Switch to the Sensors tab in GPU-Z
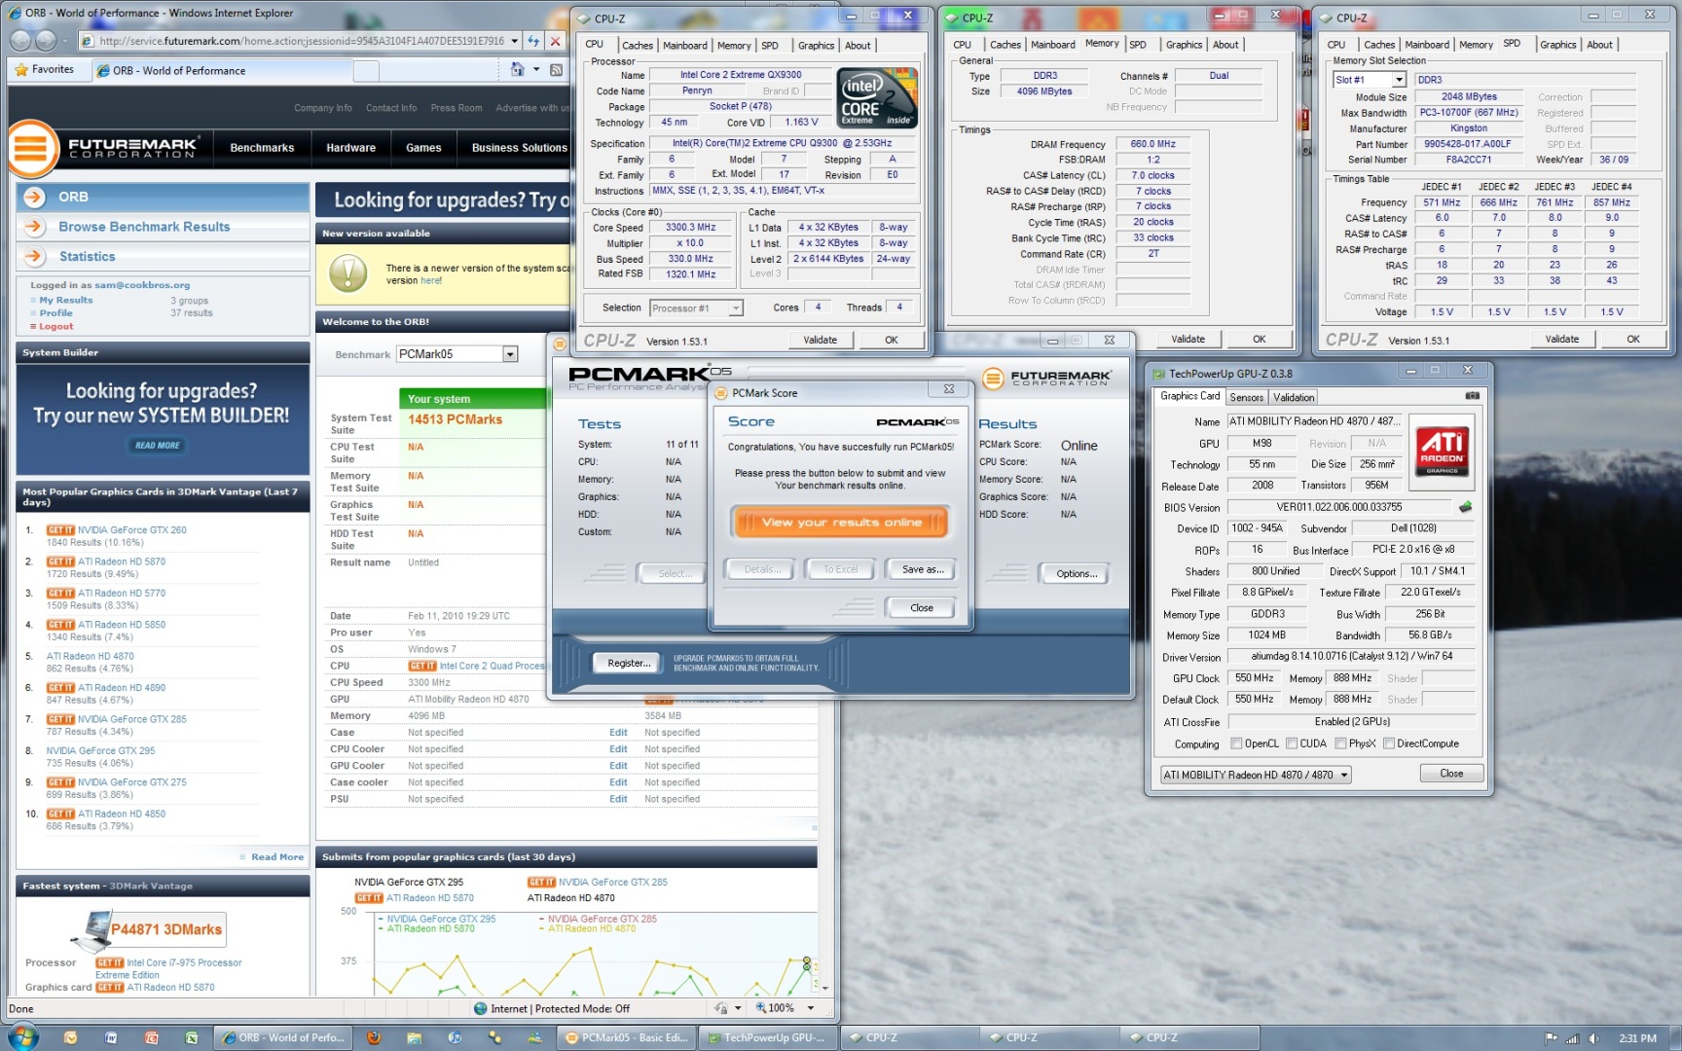Screen dimensions: 1682x1051 (1246, 397)
